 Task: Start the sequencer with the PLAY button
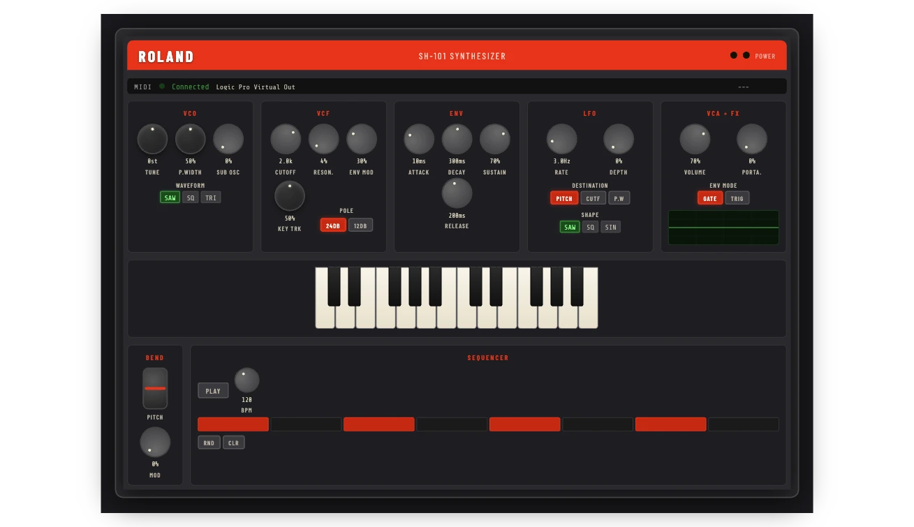click(213, 391)
